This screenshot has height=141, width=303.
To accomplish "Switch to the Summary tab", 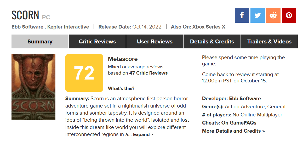I will (x=40, y=41).
